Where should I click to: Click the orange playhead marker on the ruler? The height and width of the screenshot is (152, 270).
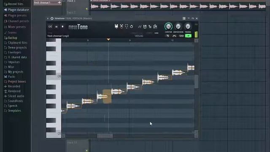pos(108,40)
